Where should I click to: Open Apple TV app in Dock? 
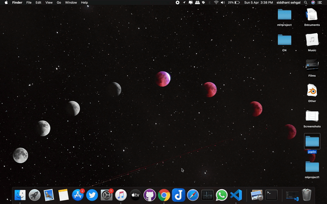click(x=135, y=195)
